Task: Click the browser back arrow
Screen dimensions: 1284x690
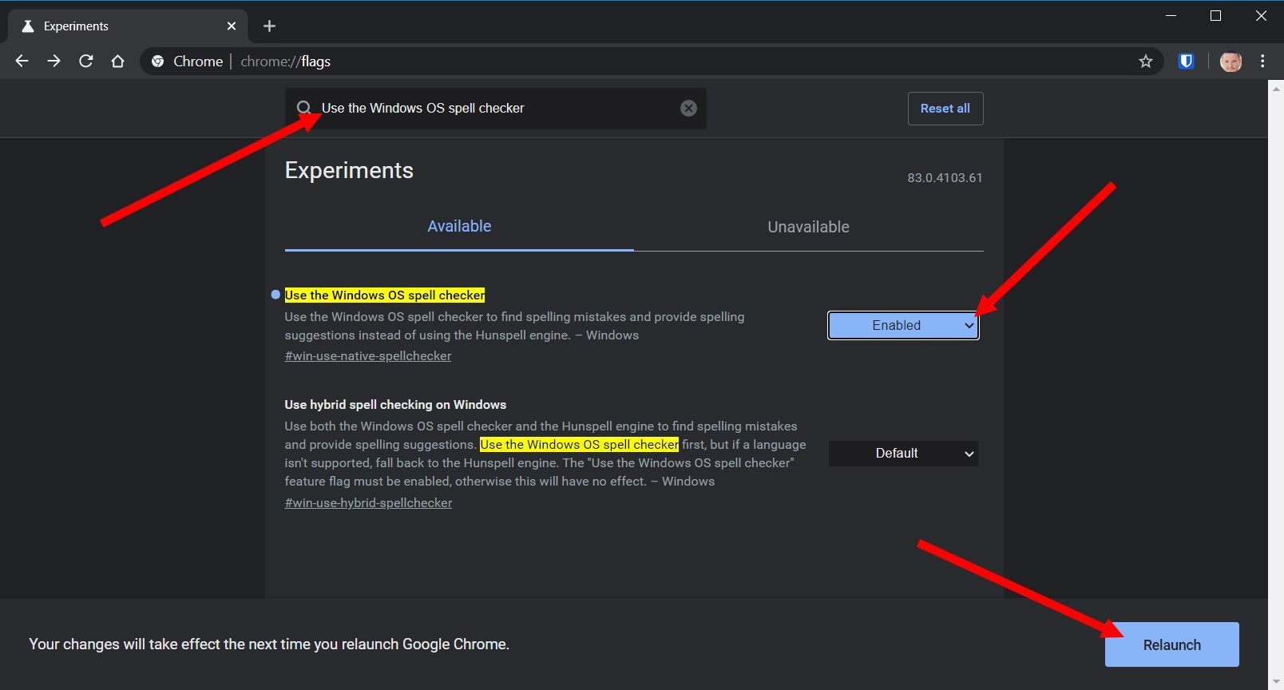Action: tap(22, 61)
